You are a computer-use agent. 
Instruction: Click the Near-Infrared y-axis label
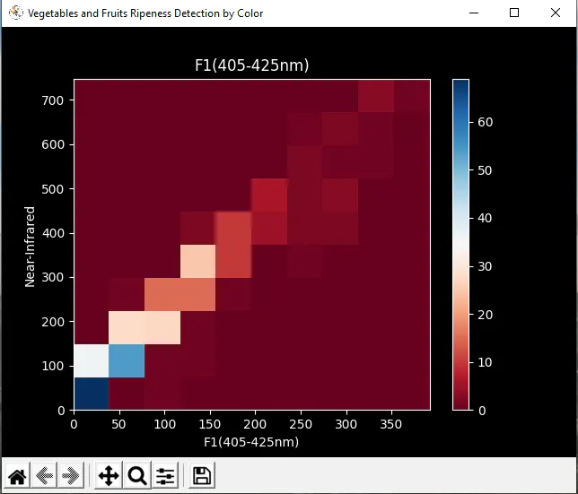coord(30,247)
